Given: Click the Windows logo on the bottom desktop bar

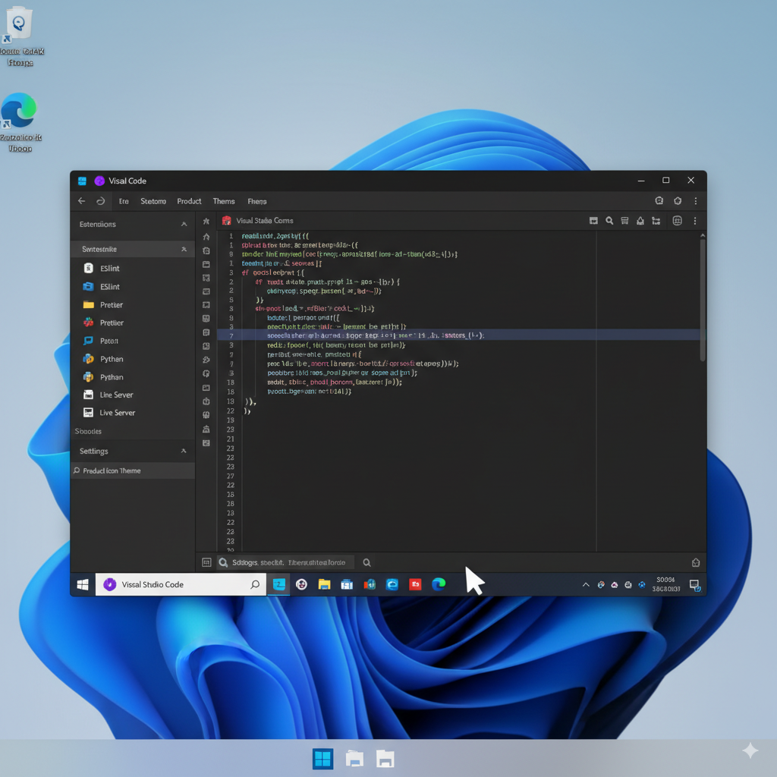Looking at the screenshot, I should pos(322,759).
